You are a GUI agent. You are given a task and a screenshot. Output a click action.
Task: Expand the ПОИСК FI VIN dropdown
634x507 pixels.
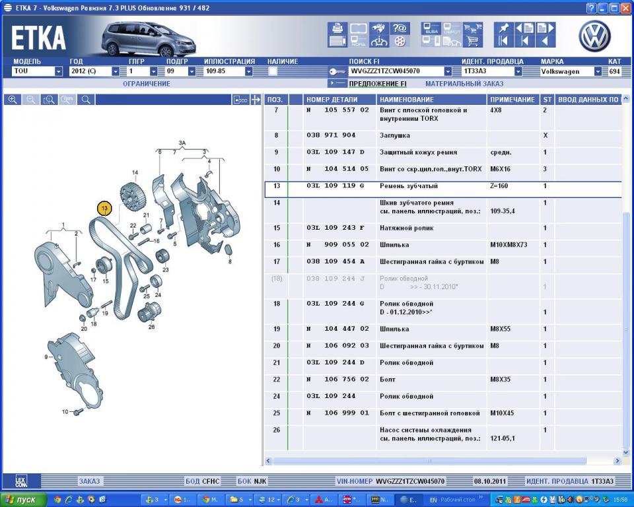click(448, 71)
